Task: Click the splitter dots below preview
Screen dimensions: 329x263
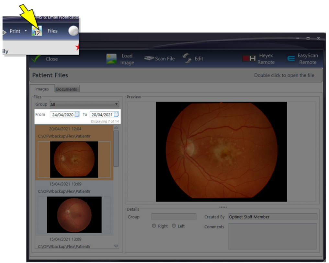Action: pos(223,207)
